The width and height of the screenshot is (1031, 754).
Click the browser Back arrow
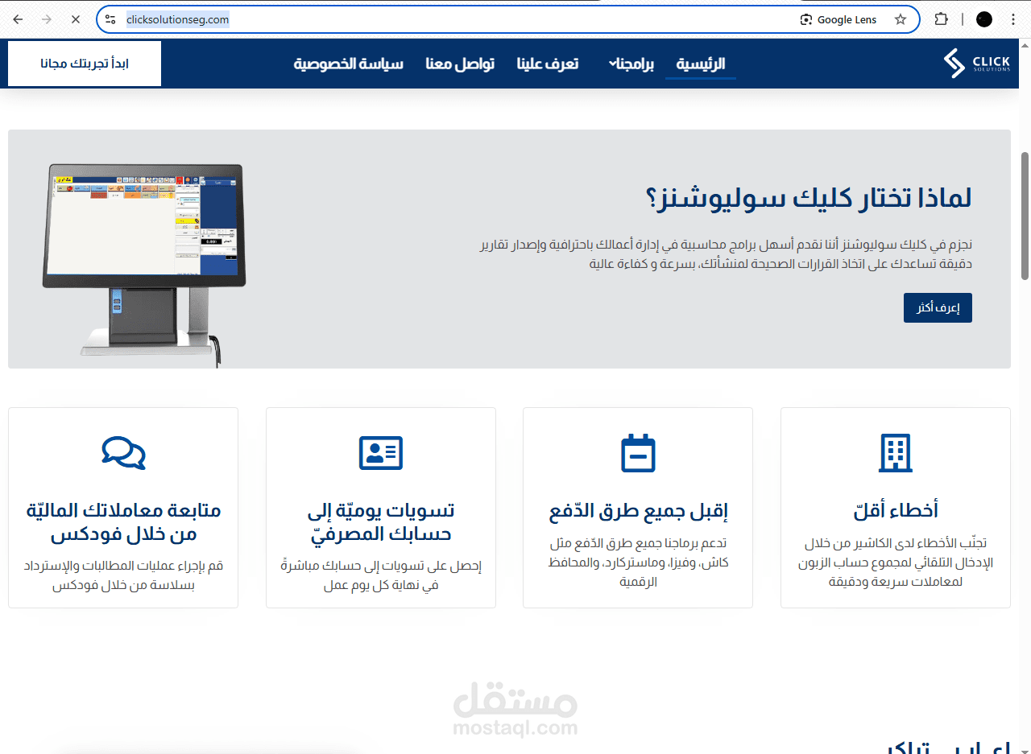coord(18,19)
